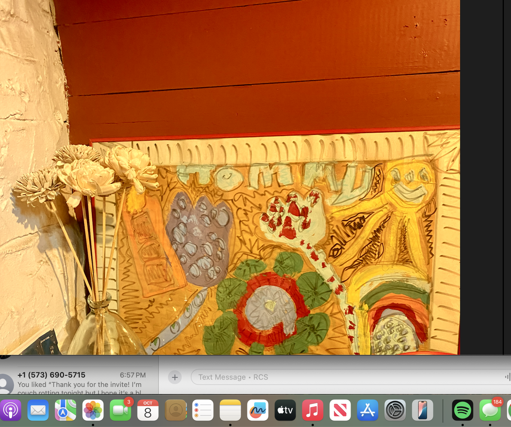This screenshot has height=427, width=511.
Task: Open Spotify from the dock
Action: pos(463,410)
